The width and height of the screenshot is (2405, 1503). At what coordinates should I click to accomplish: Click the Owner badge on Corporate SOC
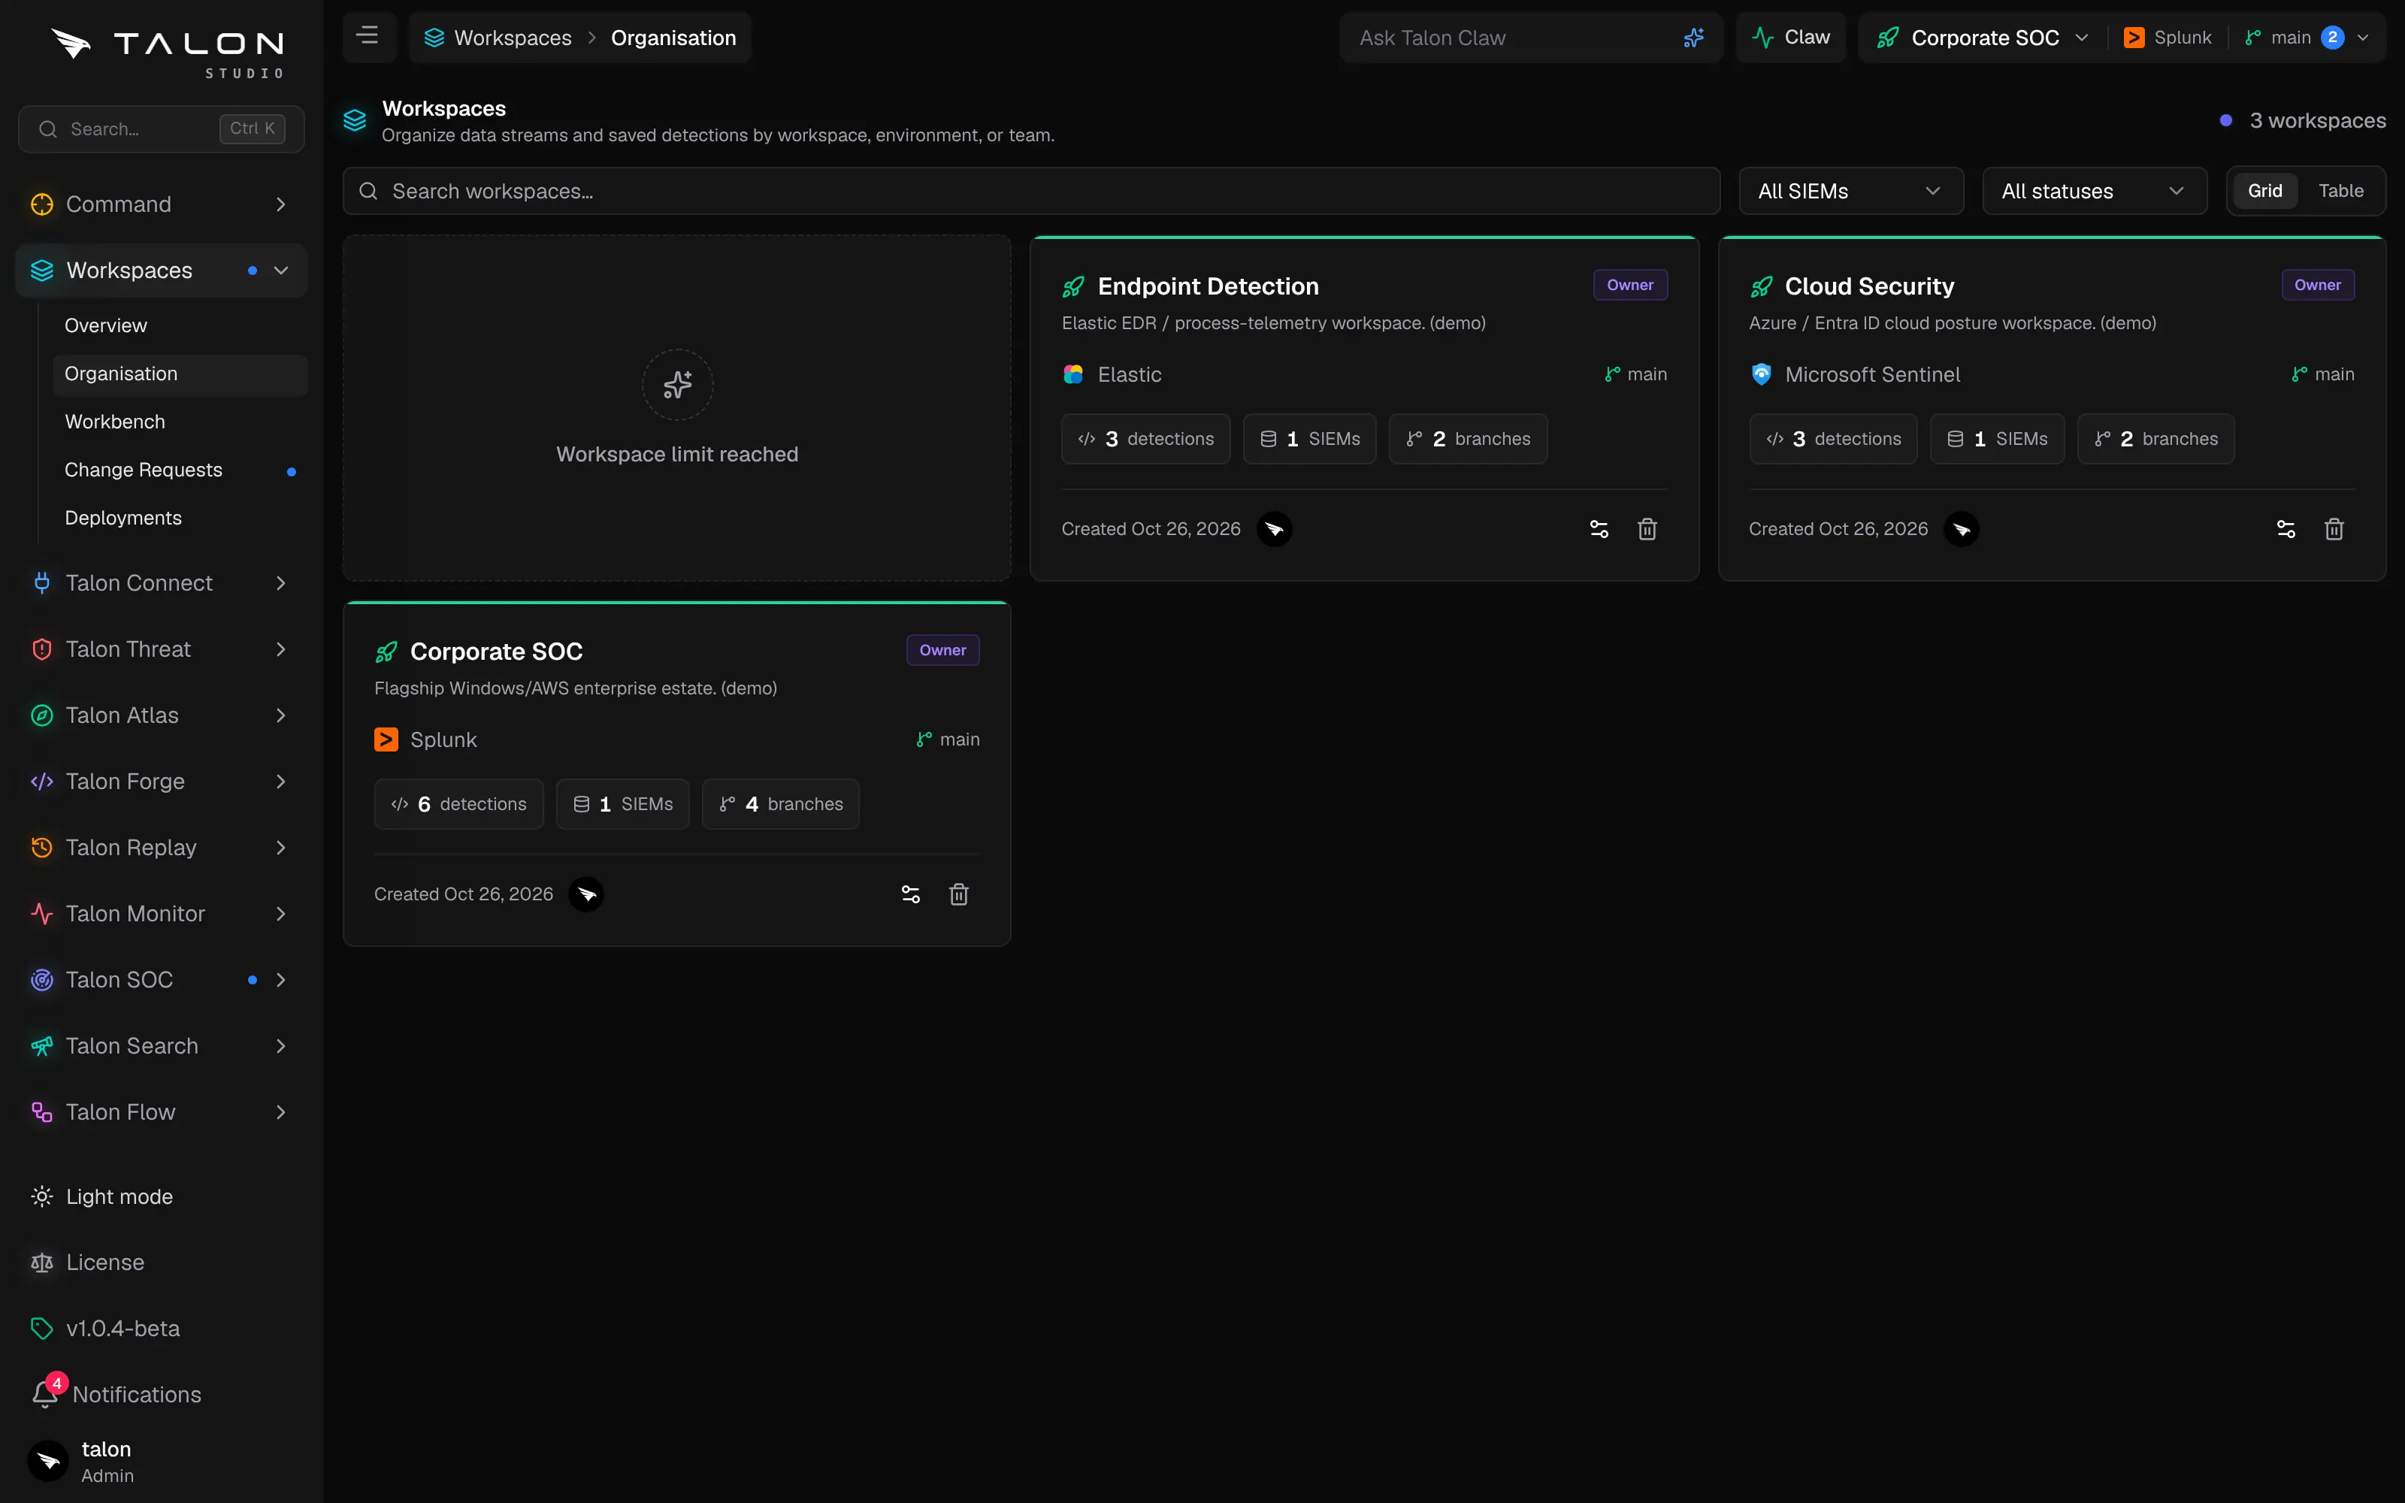click(942, 650)
